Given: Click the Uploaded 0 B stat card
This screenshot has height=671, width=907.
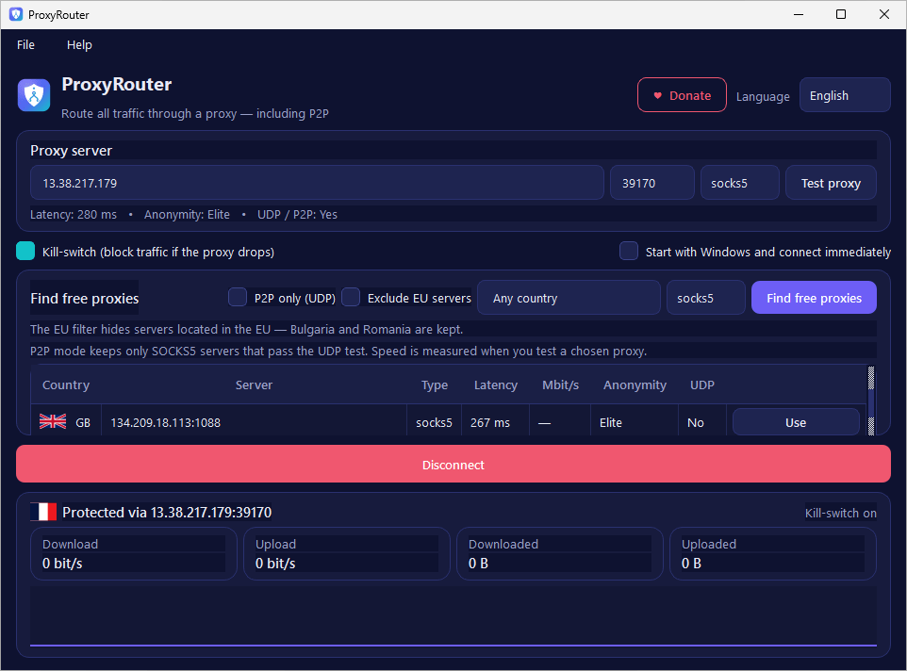Looking at the screenshot, I should tap(773, 554).
